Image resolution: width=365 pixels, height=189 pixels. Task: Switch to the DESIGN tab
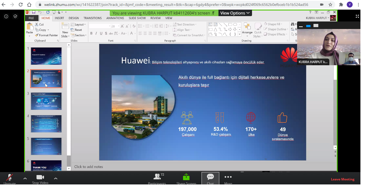click(74, 18)
